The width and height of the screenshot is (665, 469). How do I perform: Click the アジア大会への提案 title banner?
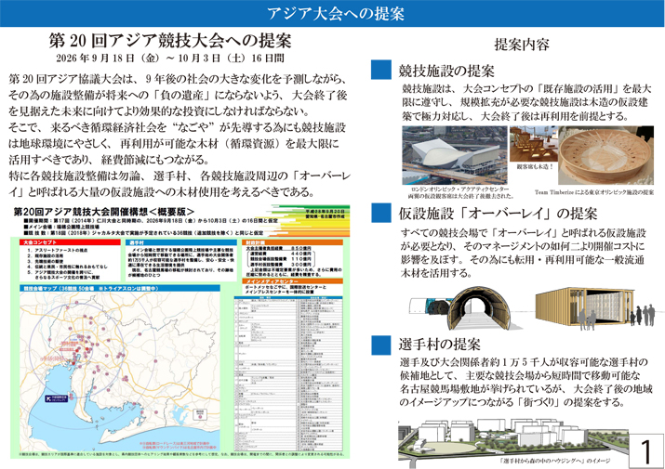[x=332, y=13]
